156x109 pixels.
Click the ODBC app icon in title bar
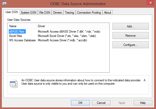(4, 4)
